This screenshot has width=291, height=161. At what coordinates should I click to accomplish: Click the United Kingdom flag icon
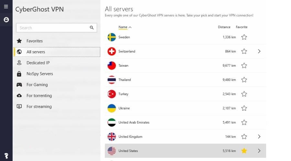point(112,137)
